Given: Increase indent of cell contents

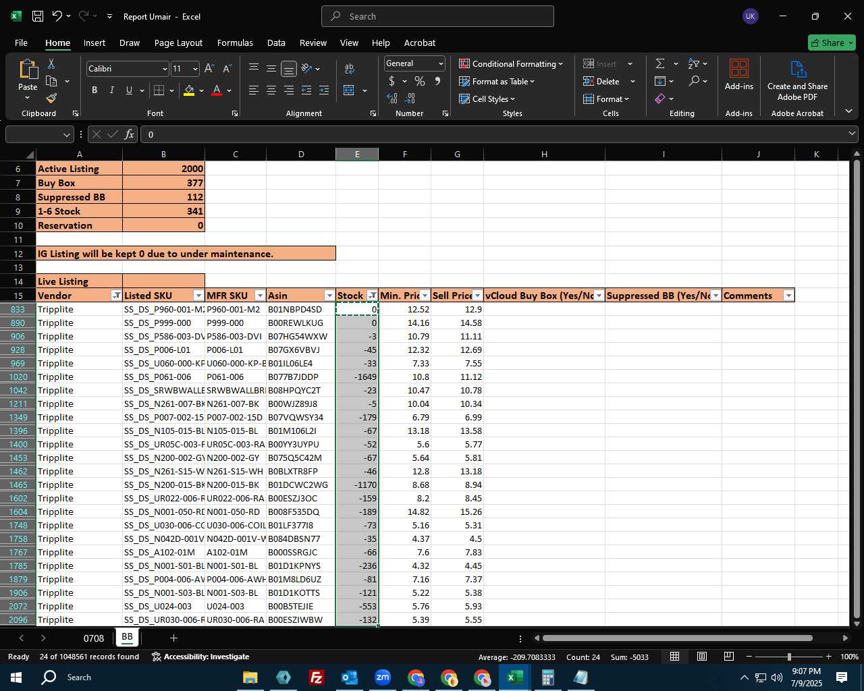Looking at the screenshot, I should (323, 90).
